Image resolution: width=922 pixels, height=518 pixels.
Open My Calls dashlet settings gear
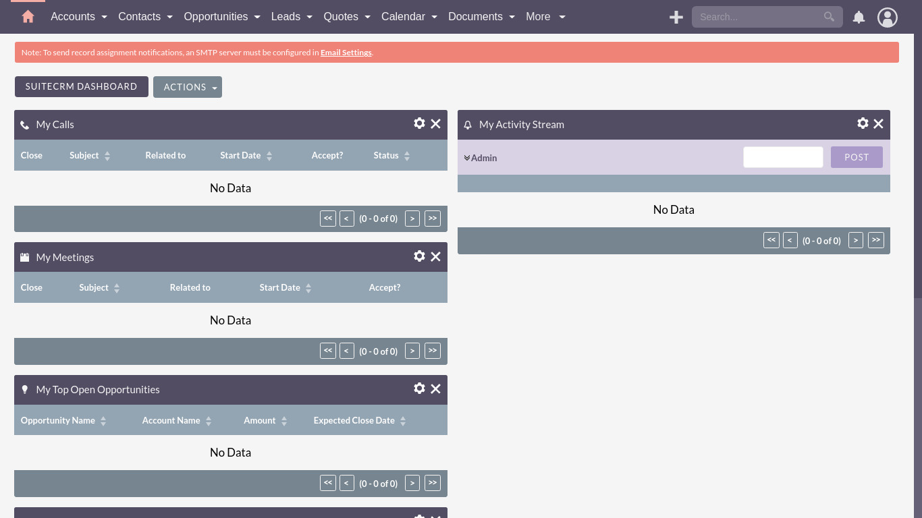click(419, 123)
